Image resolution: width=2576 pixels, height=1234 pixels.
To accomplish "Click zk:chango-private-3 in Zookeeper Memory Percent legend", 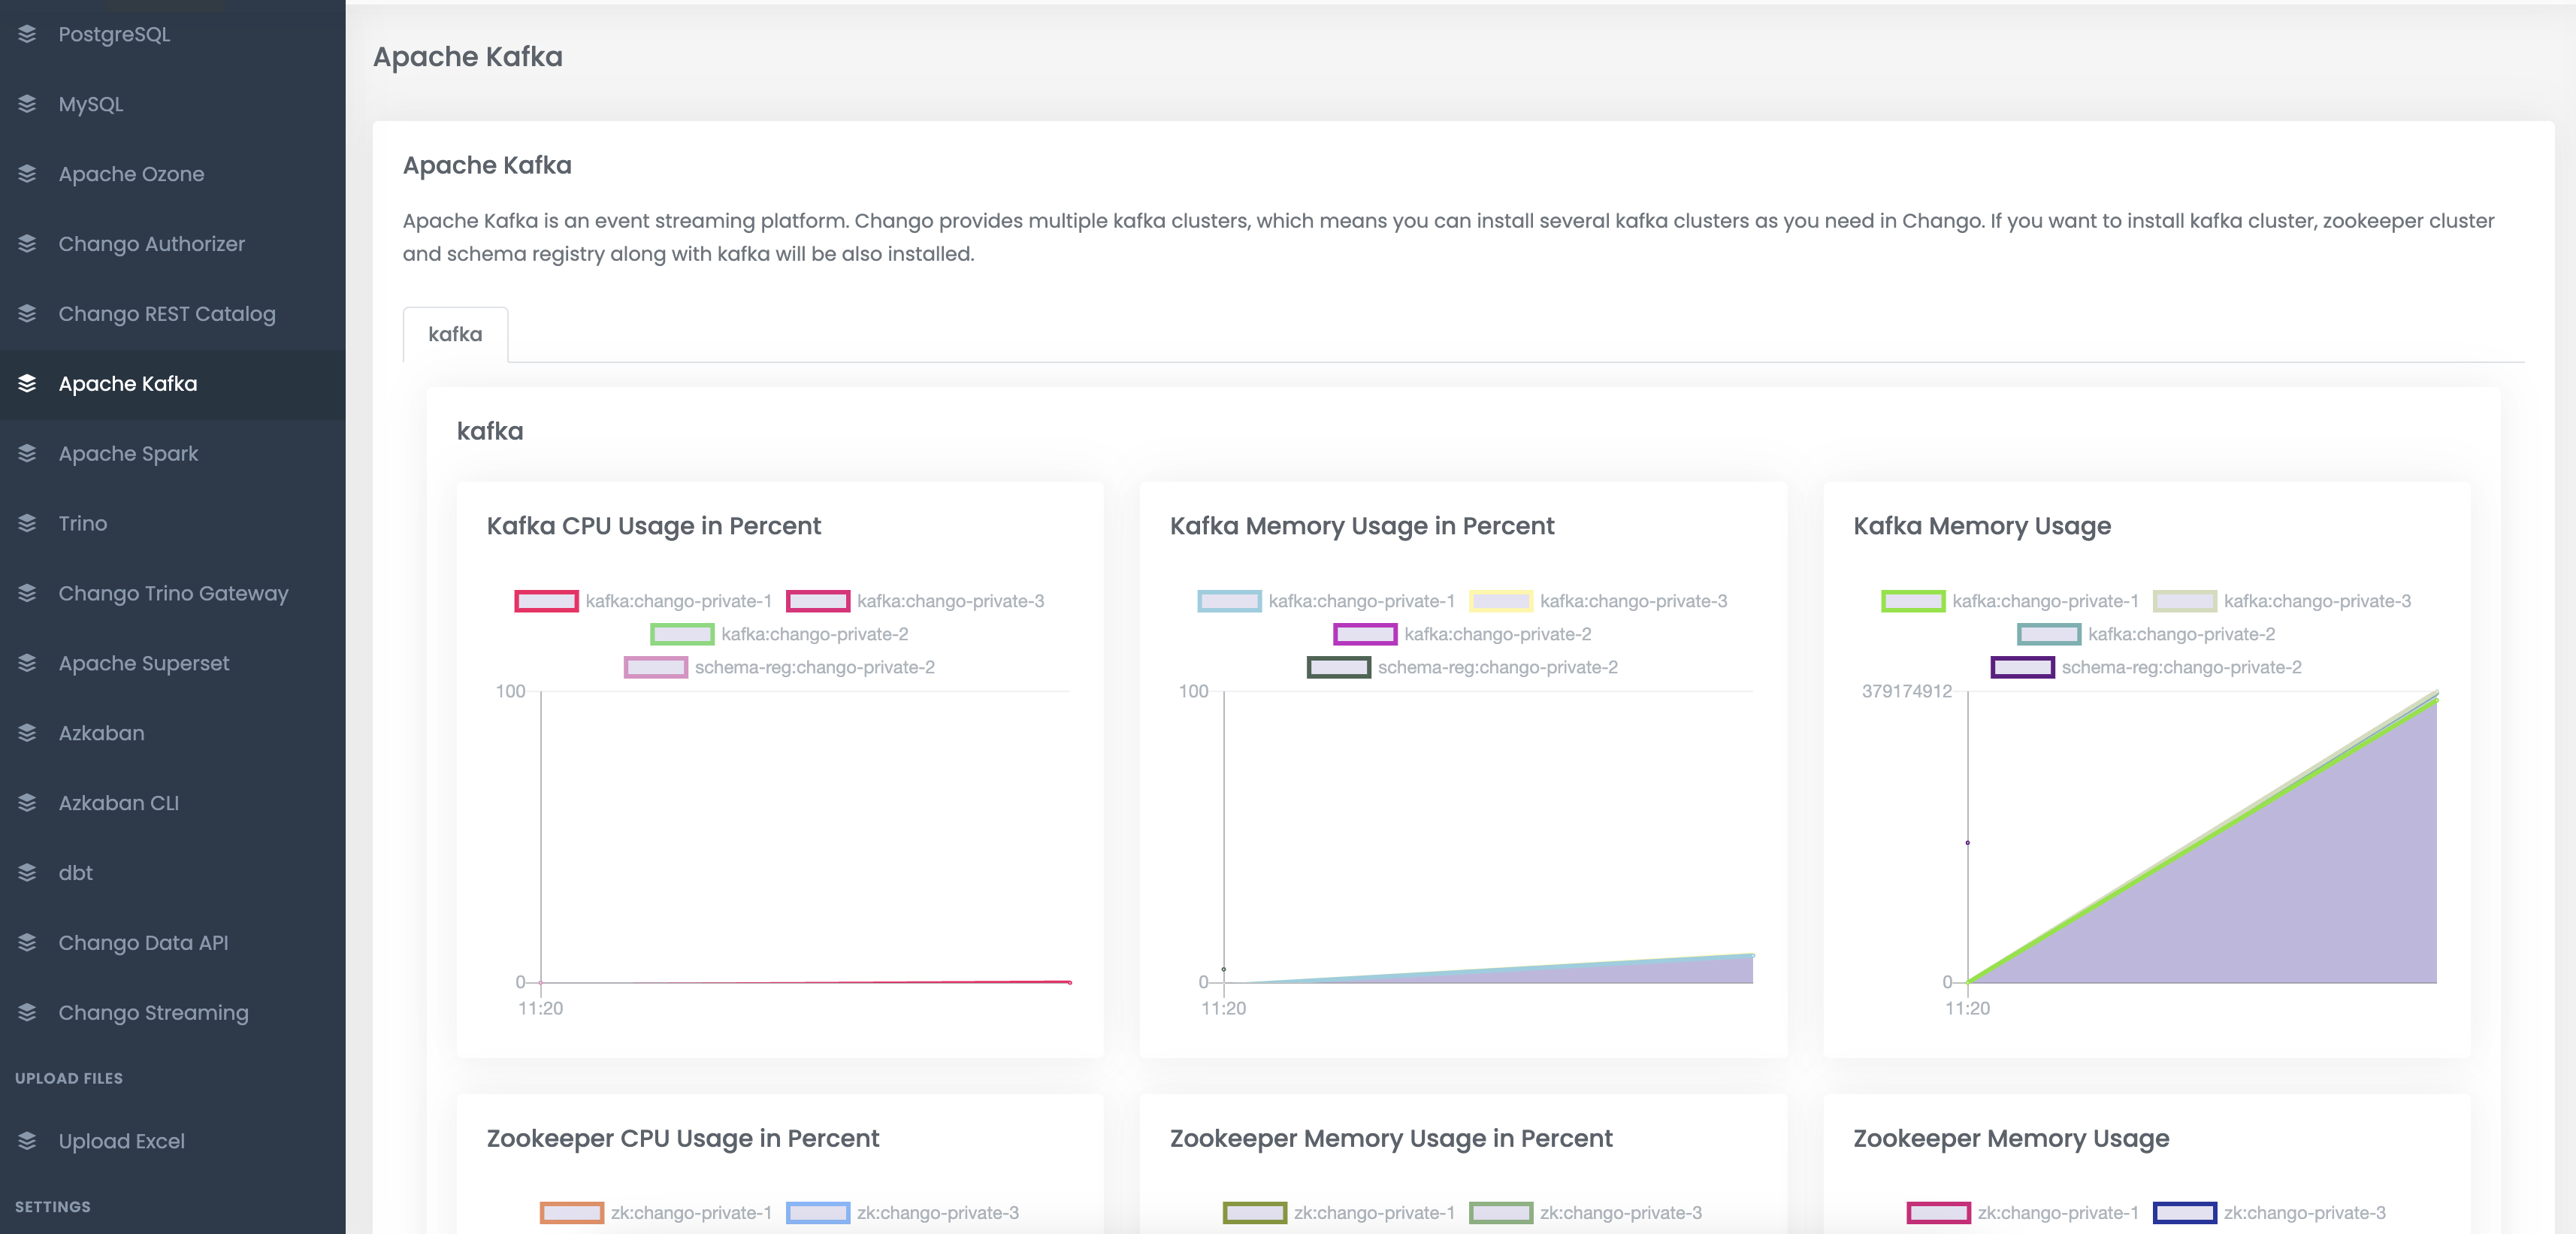I will pos(1585,1213).
